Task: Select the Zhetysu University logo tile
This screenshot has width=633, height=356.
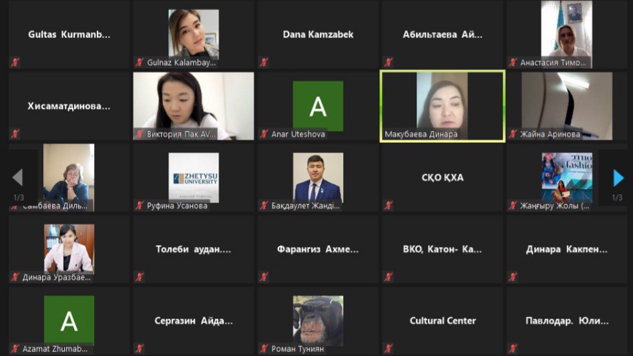Action: [x=194, y=177]
